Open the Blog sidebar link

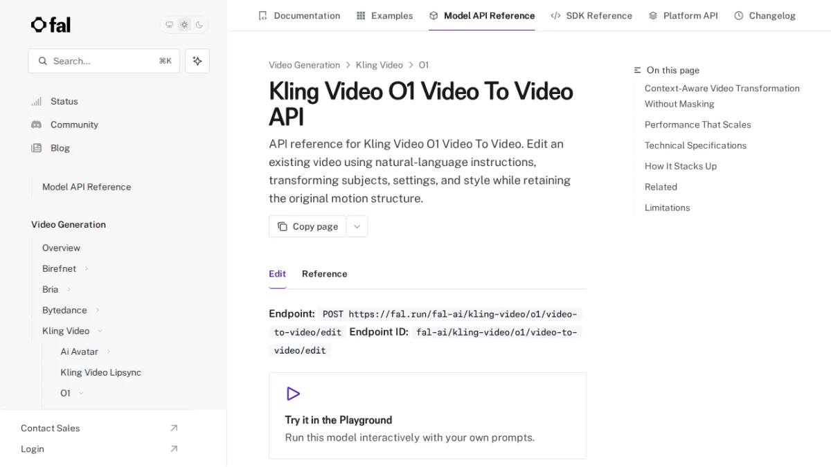coord(60,148)
